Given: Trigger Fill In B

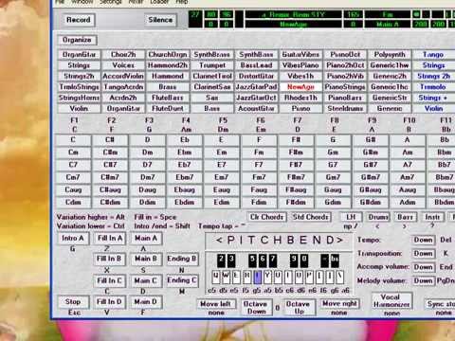Looking at the screenshot, I should point(109,259).
